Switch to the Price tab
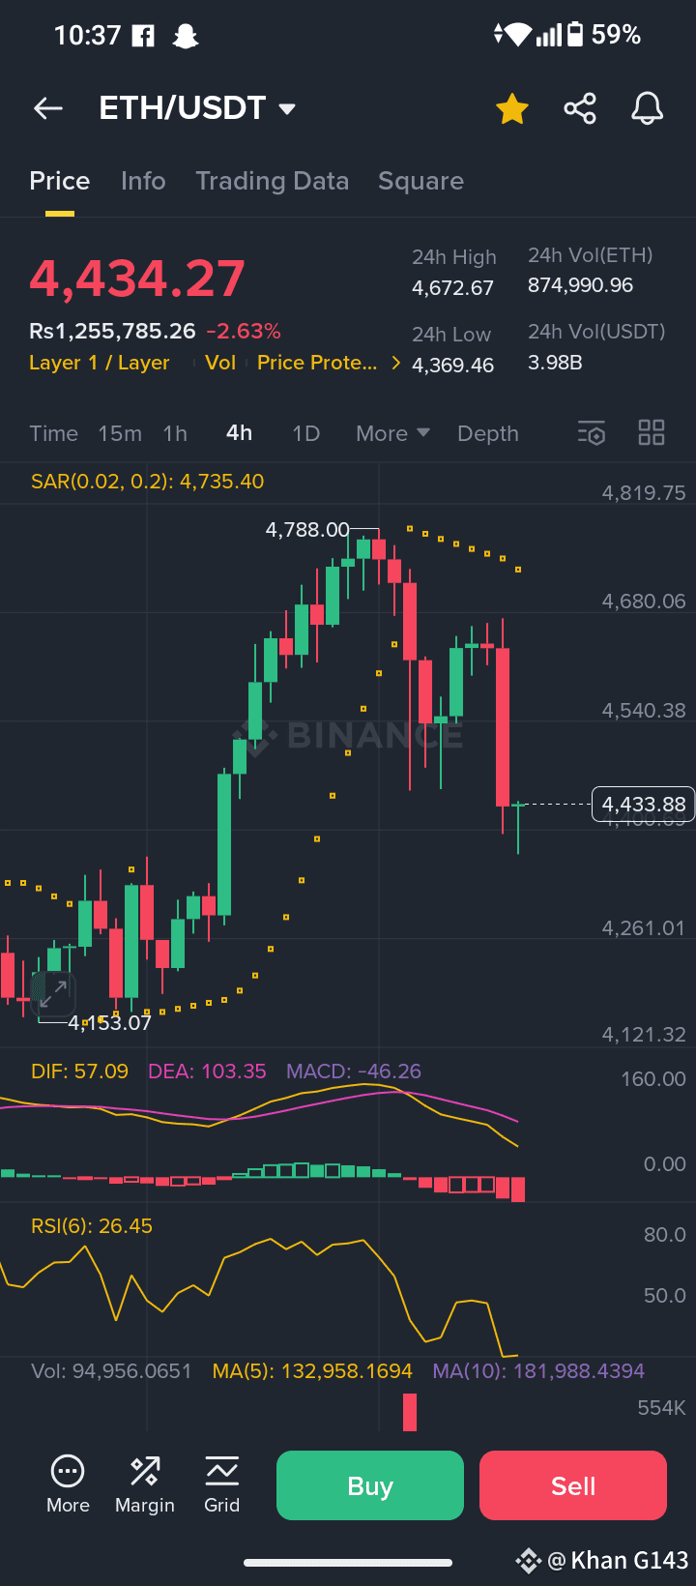The height and width of the screenshot is (1586, 696). tap(60, 181)
